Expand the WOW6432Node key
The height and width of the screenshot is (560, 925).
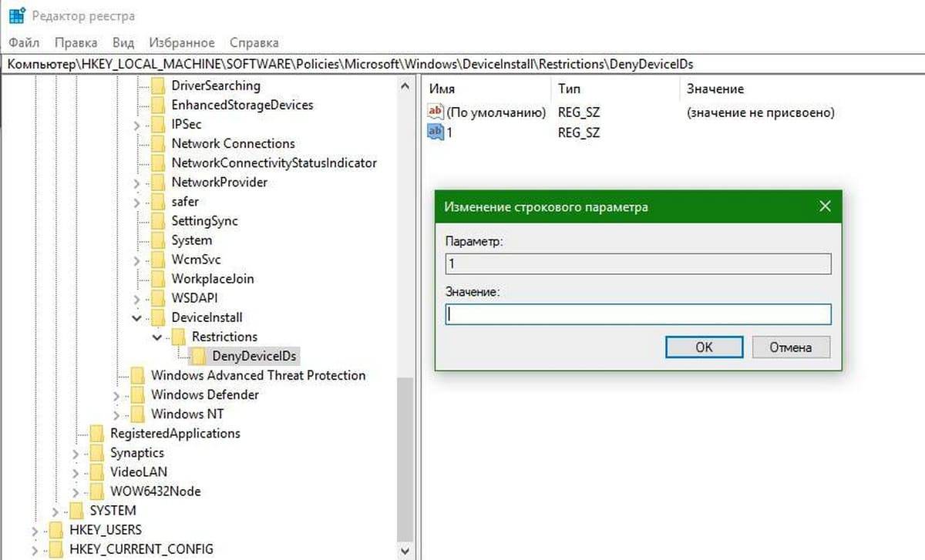[76, 491]
